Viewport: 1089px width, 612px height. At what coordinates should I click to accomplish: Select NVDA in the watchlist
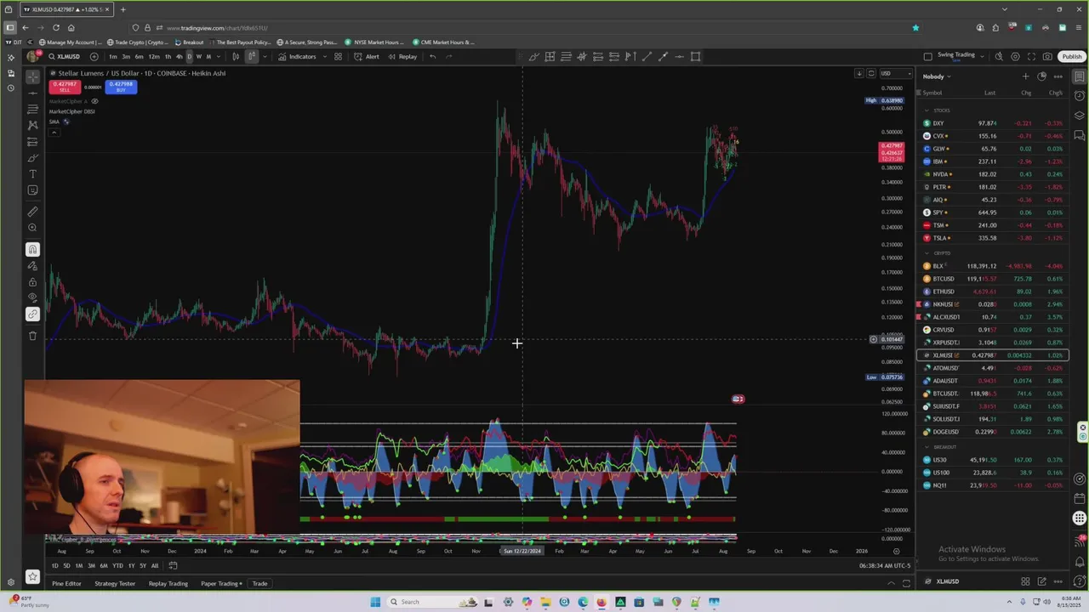[x=994, y=174]
